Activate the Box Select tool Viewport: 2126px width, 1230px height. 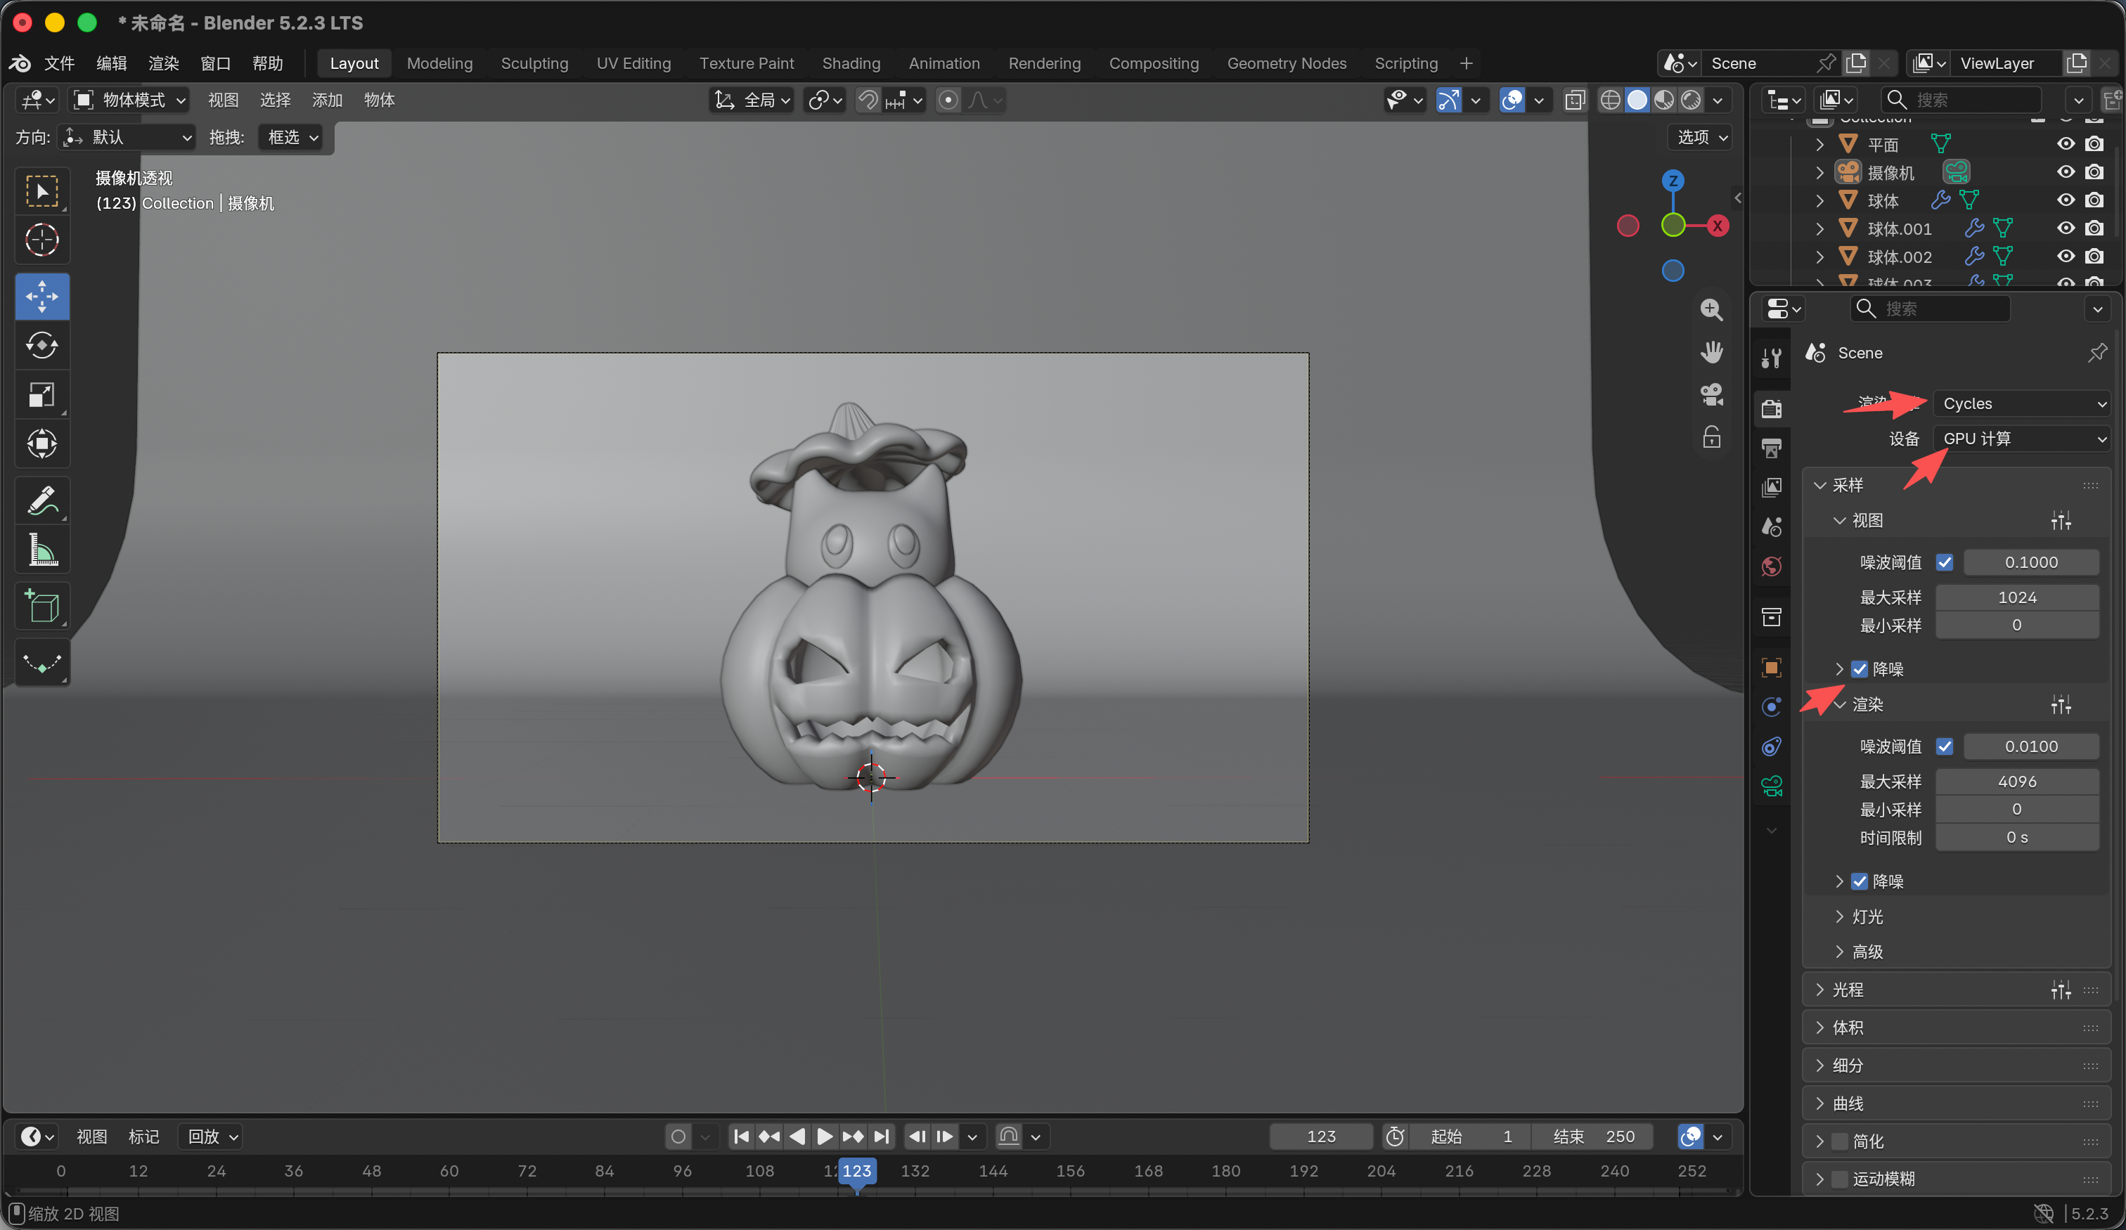42,191
